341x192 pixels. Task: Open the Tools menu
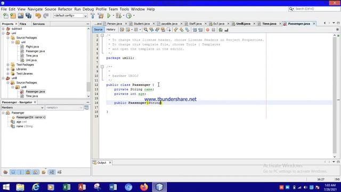tap(124, 9)
